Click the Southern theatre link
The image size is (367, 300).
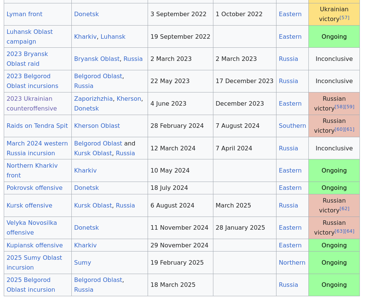click(292, 126)
